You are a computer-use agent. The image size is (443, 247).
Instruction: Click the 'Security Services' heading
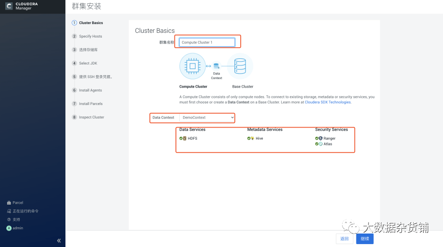(332, 130)
